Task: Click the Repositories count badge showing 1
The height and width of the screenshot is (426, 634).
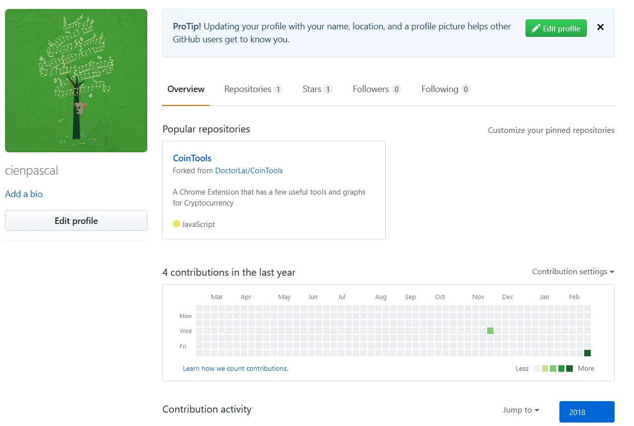Action: (x=278, y=90)
